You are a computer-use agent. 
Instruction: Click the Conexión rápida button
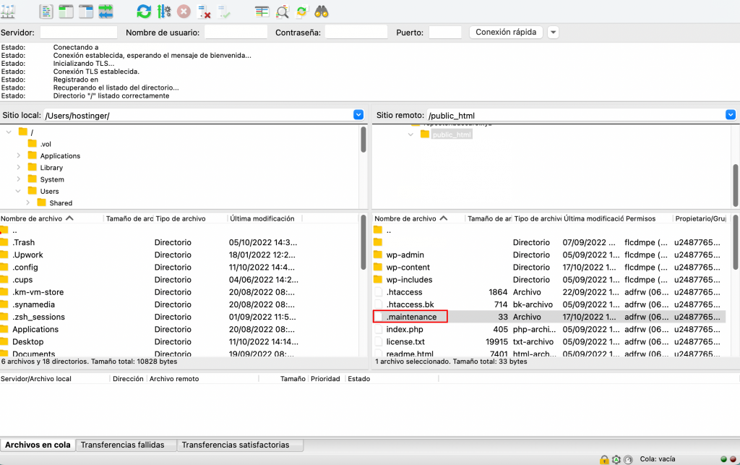[506, 32]
